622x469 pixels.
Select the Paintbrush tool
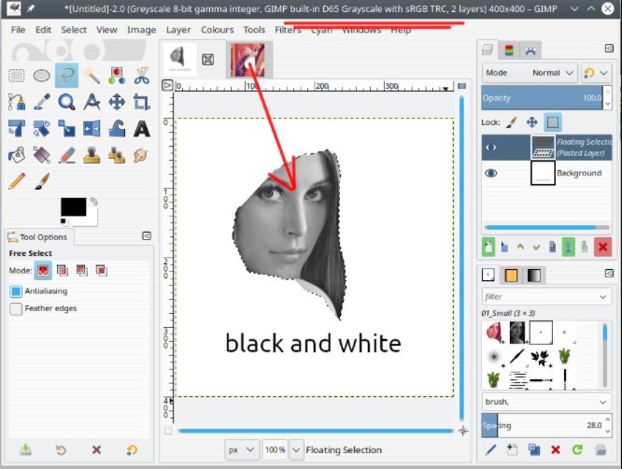41,181
